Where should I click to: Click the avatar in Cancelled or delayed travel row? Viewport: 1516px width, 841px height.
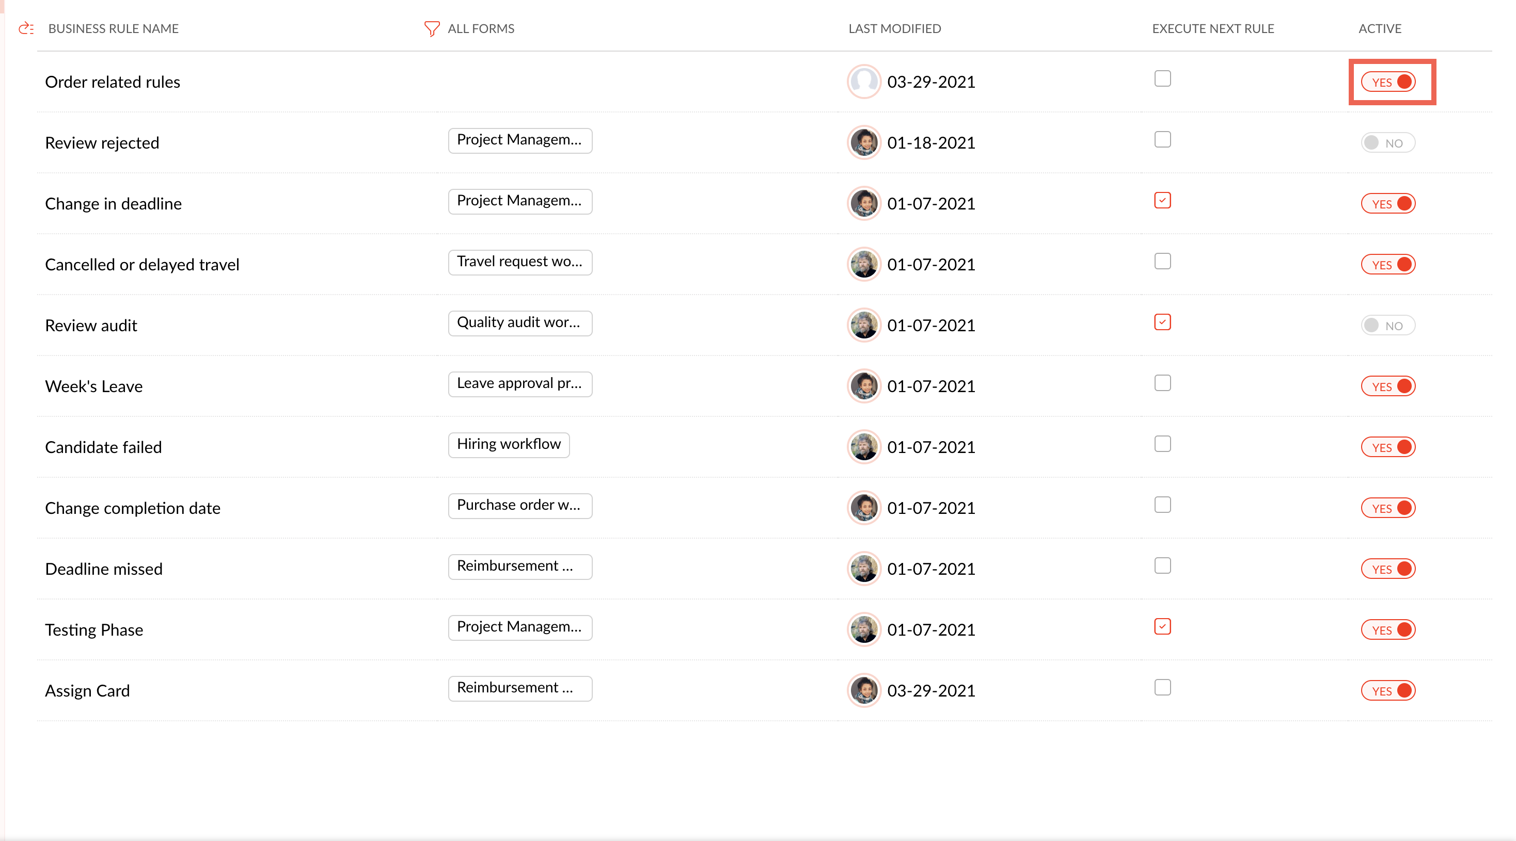pyautogui.click(x=863, y=264)
